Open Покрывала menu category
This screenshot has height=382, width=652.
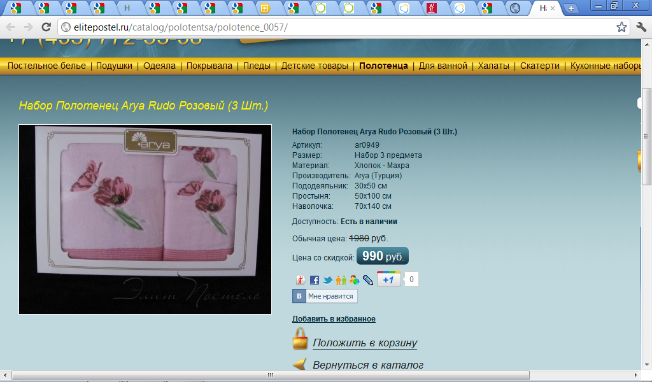pos(209,66)
